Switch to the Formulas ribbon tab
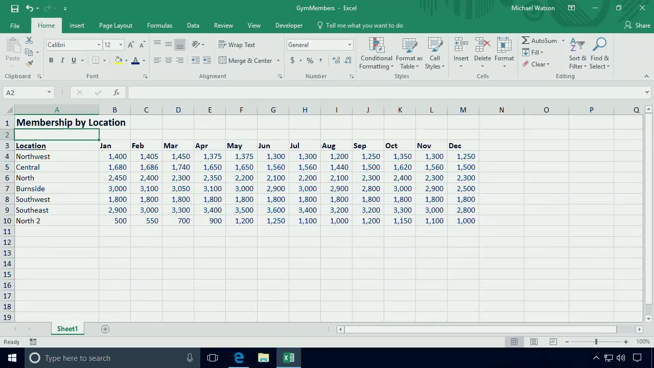Screen dimensions: 654x368 (x=159, y=25)
